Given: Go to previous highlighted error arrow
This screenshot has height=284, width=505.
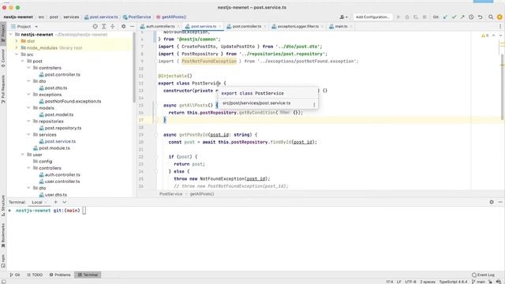Looking at the screenshot, I should (x=493, y=35).
